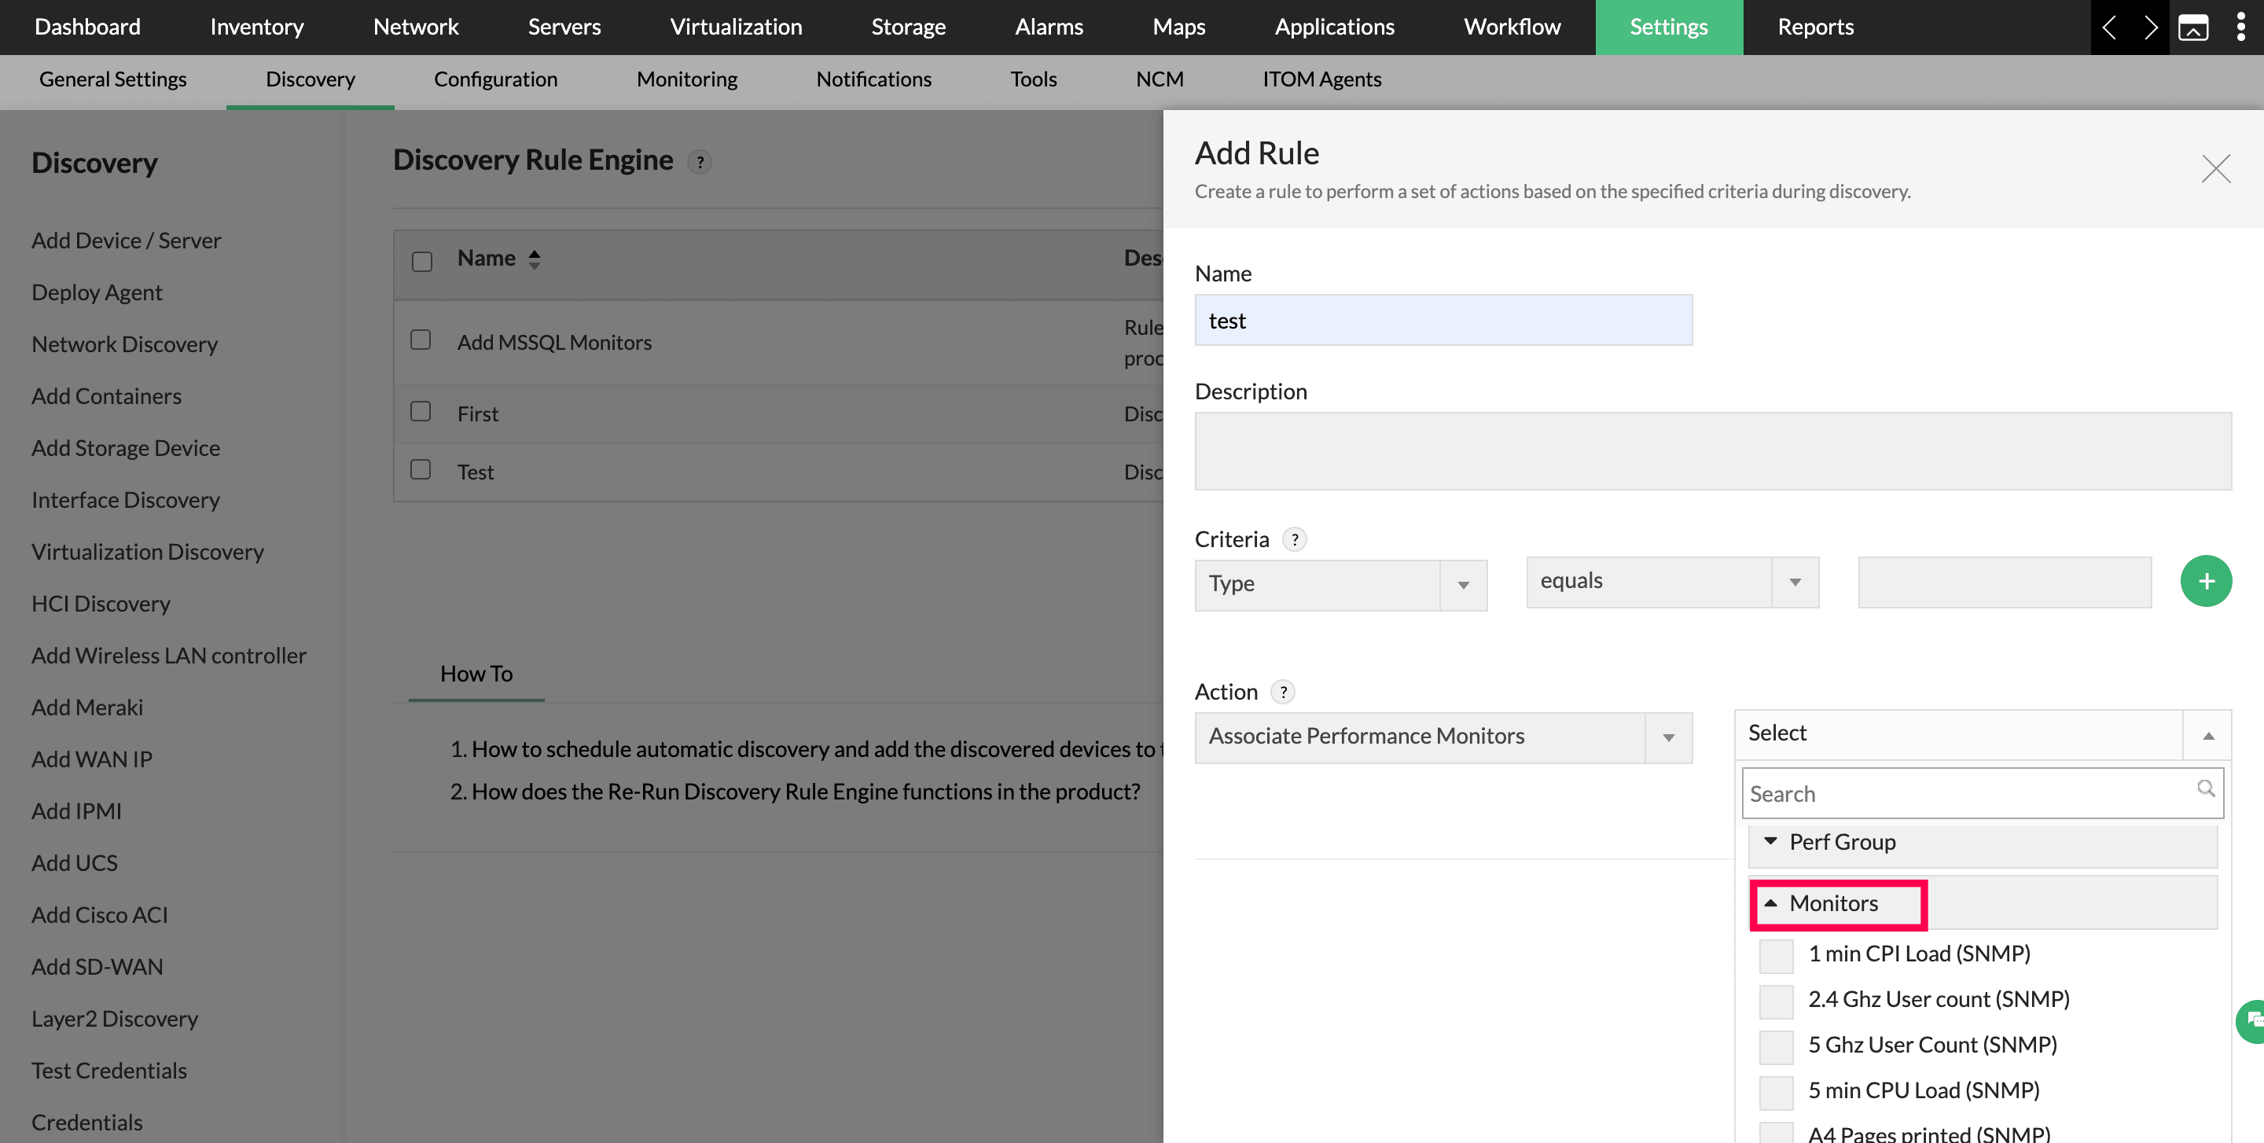
Task: Open Add Device / Server in sidebar
Action: (126, 241)
